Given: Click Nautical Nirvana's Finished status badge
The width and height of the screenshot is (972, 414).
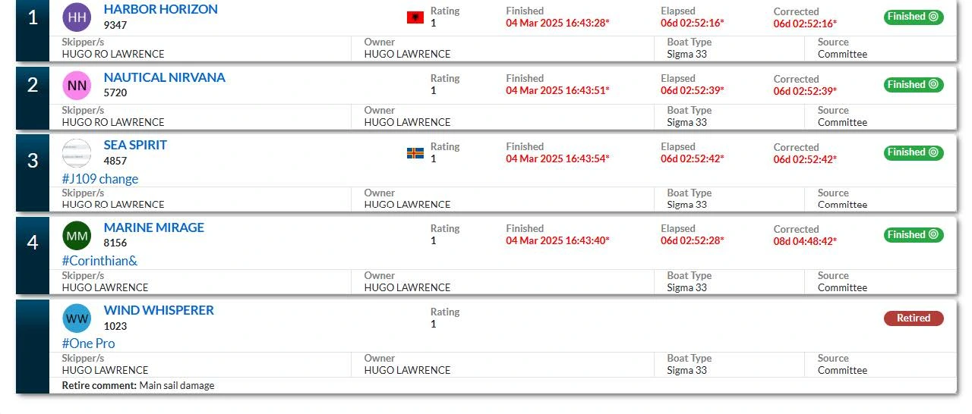Looking at the screenshot, I should [914, 85].
